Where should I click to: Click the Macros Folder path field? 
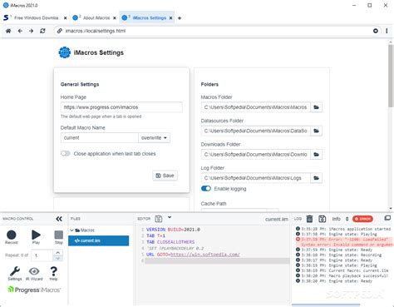[x=256, y=107]
